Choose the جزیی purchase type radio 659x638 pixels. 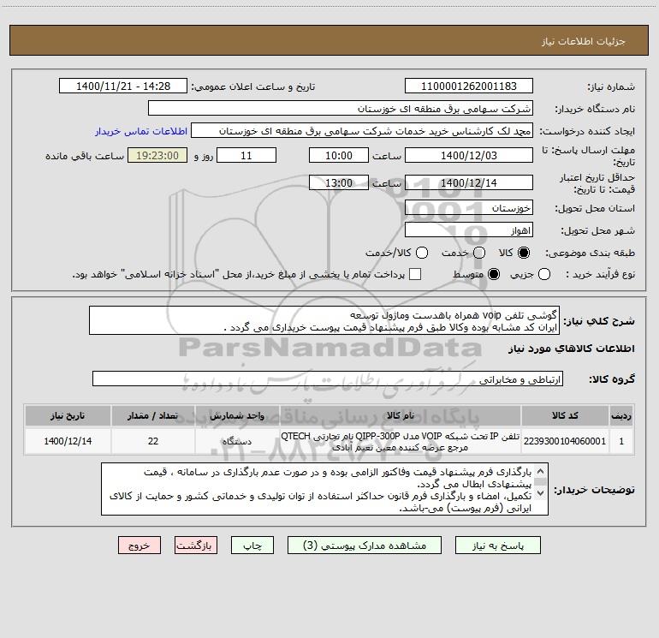(543, 274)
